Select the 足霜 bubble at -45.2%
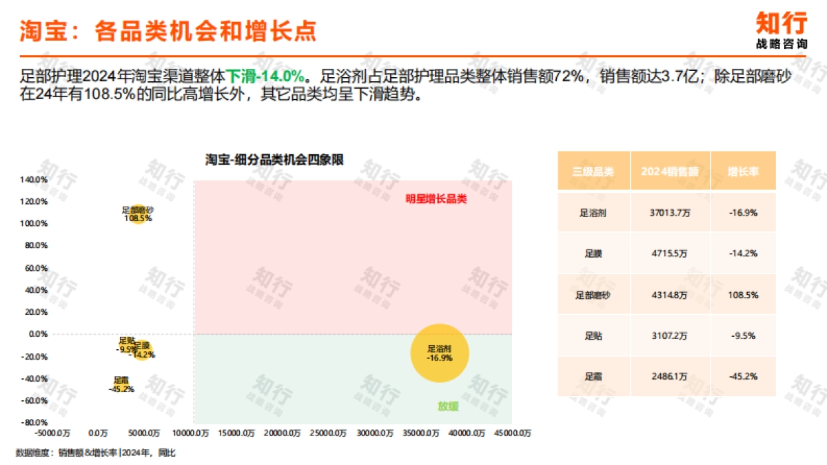This screenshot has height=465, width=827. pos(121,383)
